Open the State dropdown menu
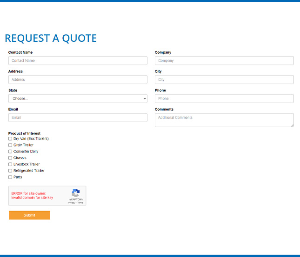300x257 pixels. [78, 99]
